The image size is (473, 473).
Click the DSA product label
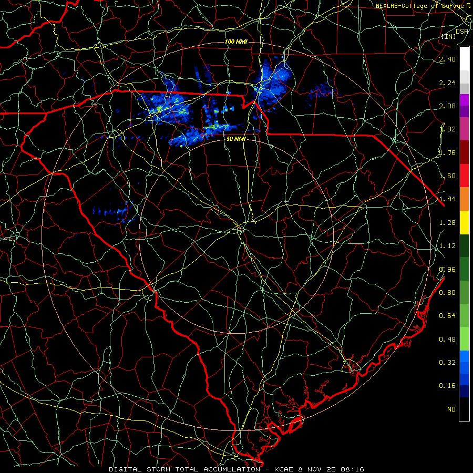[462, 31]
